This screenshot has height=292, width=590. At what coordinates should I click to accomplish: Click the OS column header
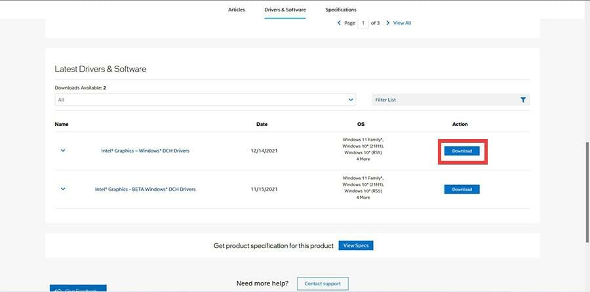point(361,124)
